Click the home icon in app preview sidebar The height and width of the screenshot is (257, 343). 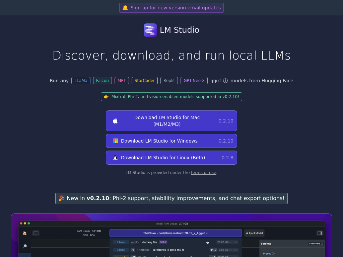25,233
